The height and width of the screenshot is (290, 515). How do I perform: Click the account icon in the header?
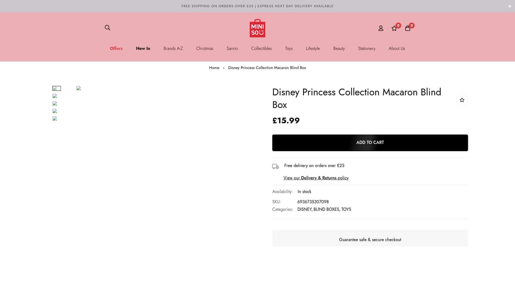coord(380,28)
